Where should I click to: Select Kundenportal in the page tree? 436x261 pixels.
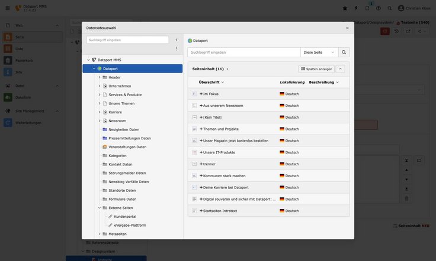(x=124, y=217)
